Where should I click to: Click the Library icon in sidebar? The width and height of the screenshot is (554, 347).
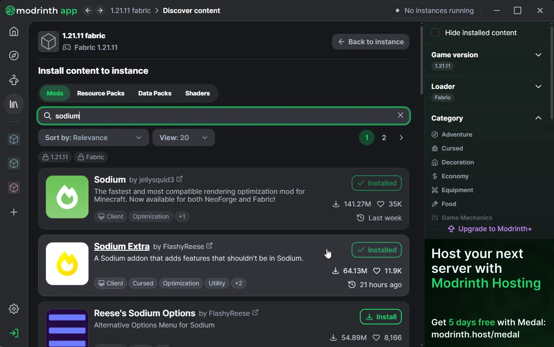coord(13,104)
